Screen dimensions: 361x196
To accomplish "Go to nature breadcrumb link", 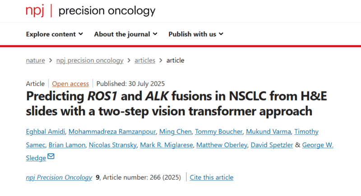I will click(36, 60).
